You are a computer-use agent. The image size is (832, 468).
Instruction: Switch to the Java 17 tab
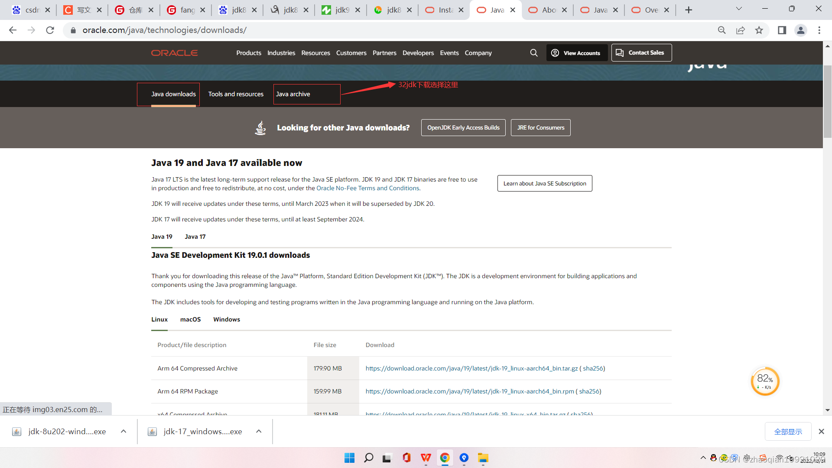click(195, 237)
